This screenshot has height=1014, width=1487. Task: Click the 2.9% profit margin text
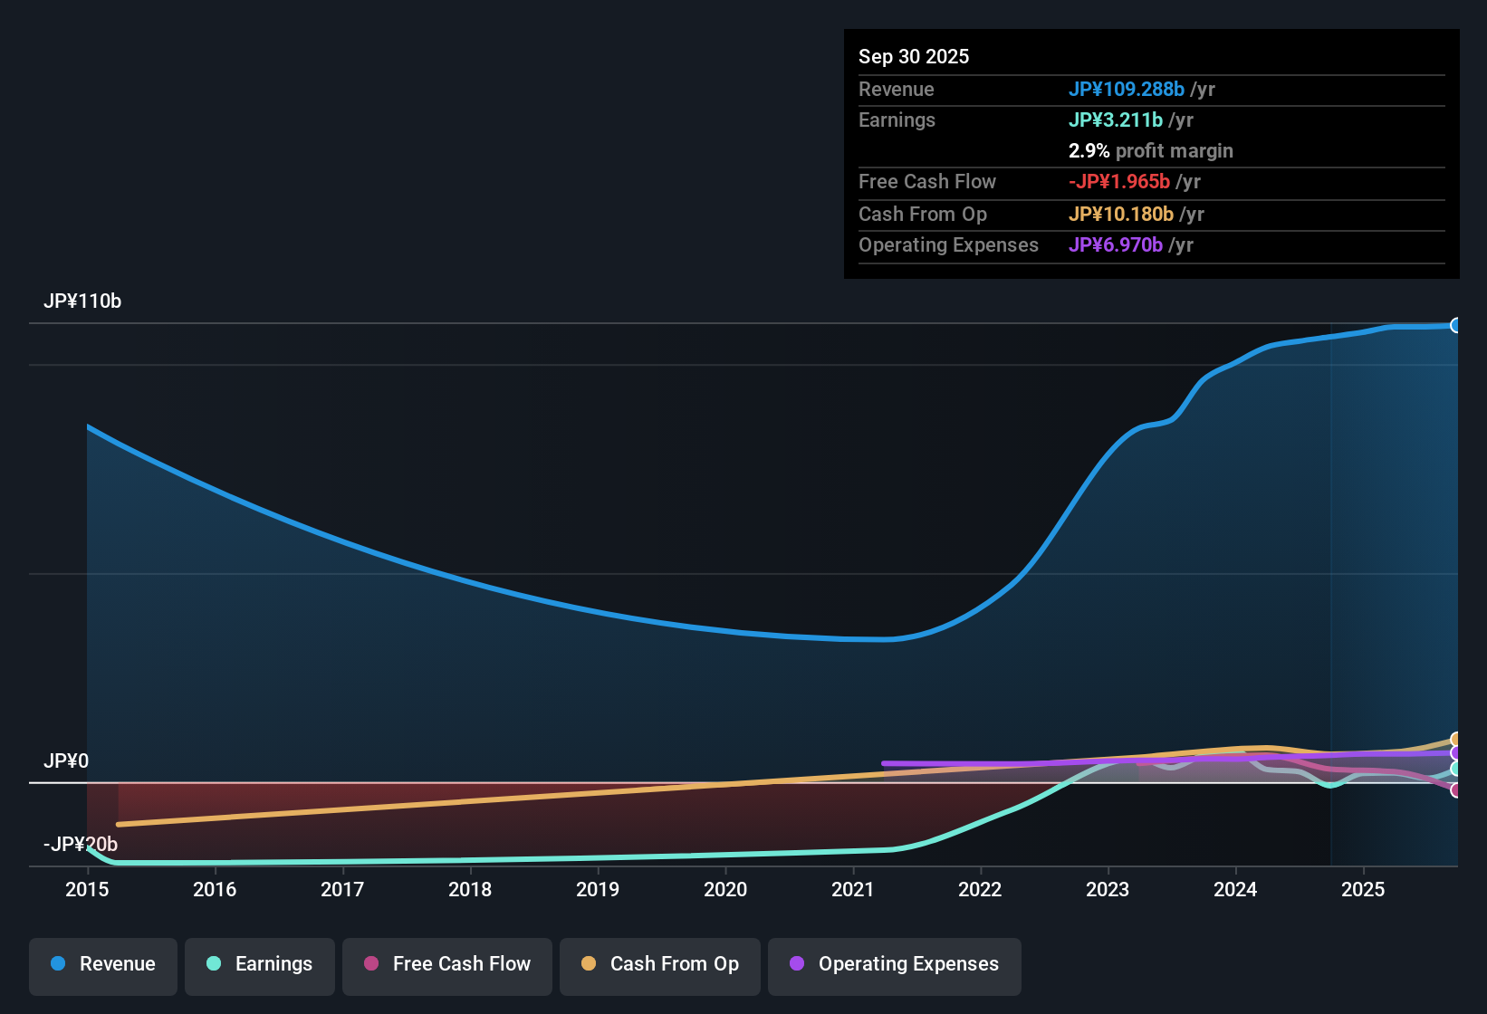click(x=1150, y=150)
